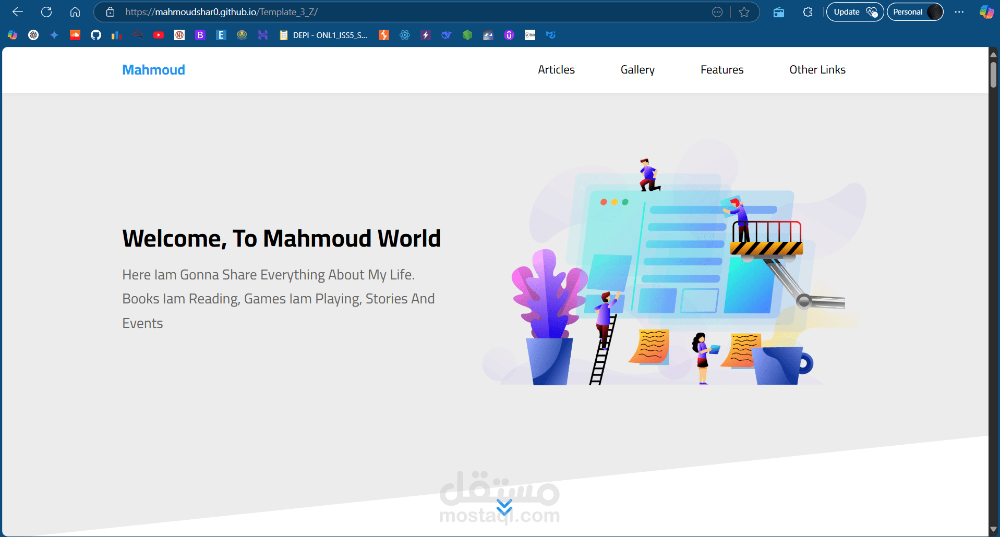Open the React atom bookmark
Screen dimensions: 1000x537
tap(405, 35)
